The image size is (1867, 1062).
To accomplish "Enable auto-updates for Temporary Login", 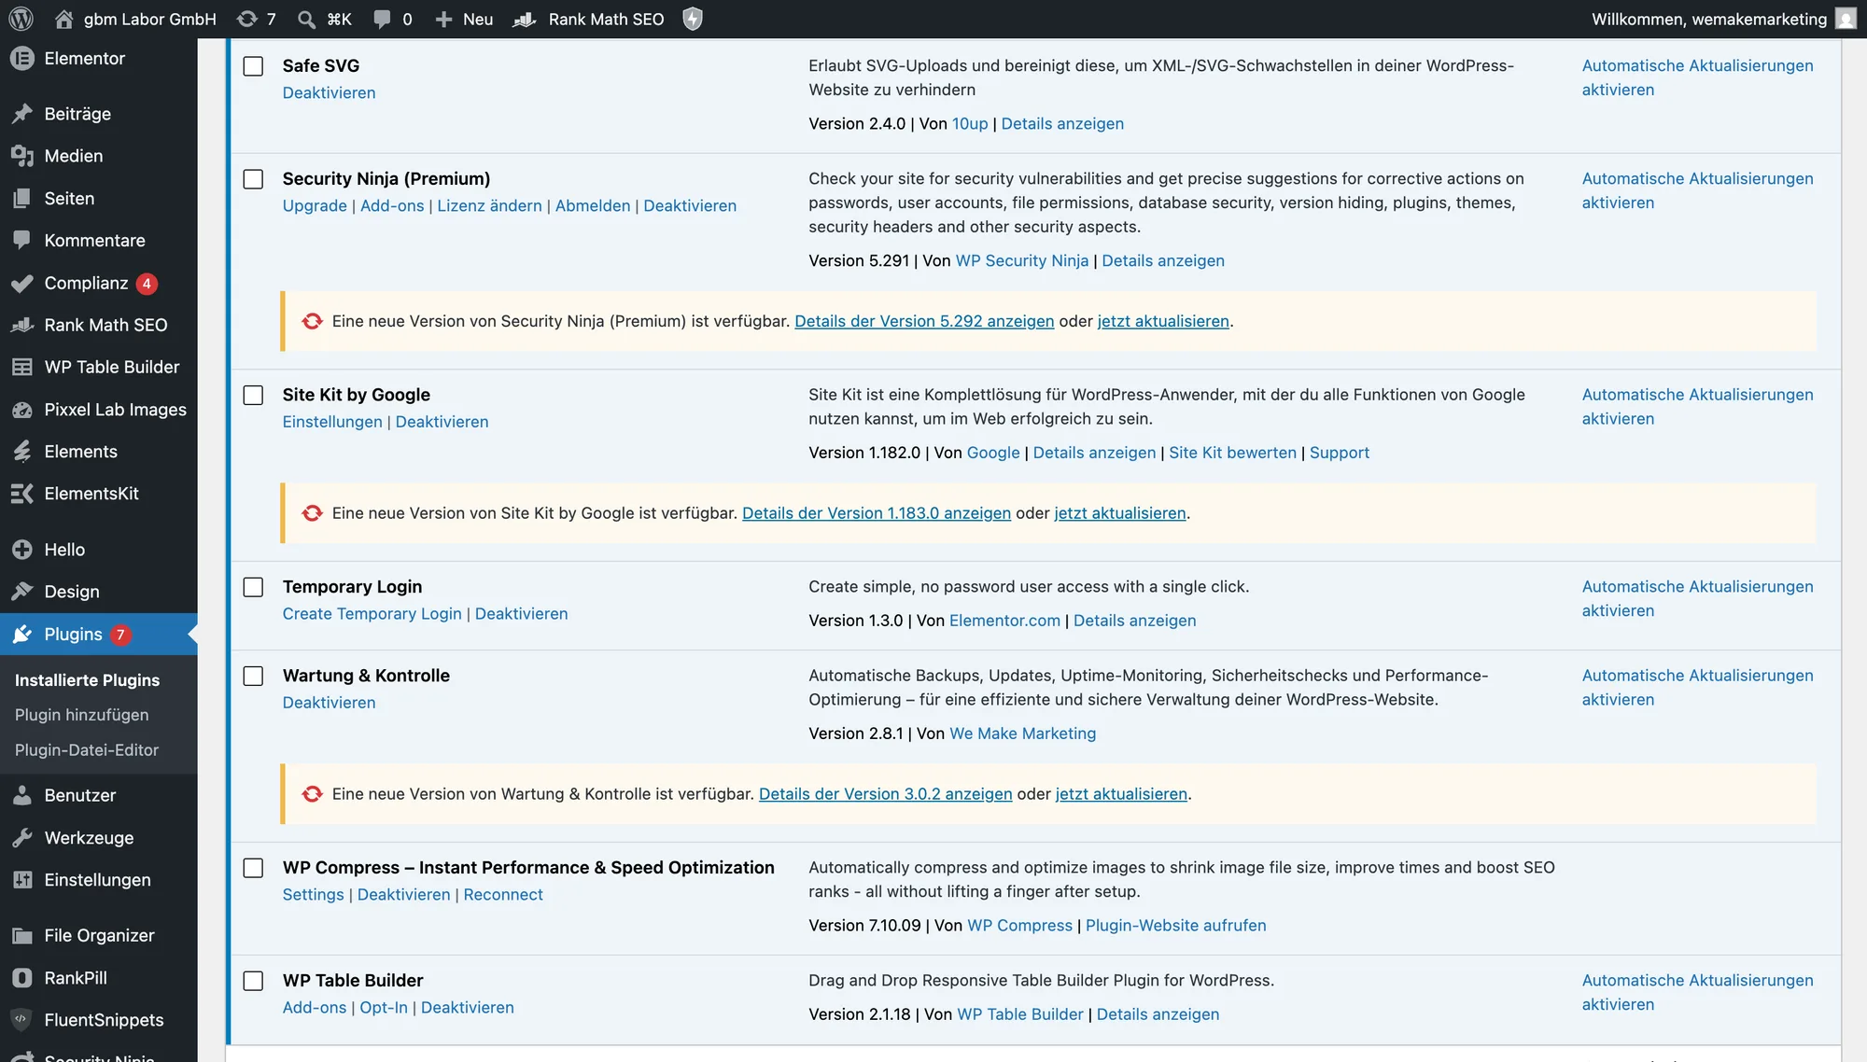I will pos(1697,599).
